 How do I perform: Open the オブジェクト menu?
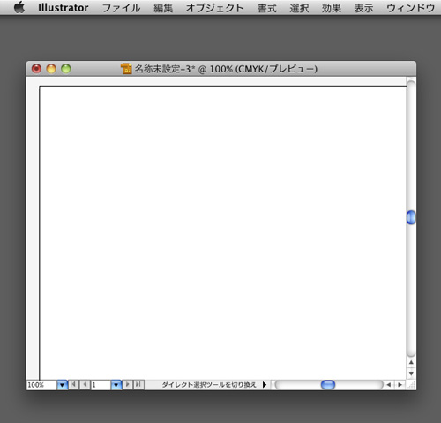click(x=214, y=8)
